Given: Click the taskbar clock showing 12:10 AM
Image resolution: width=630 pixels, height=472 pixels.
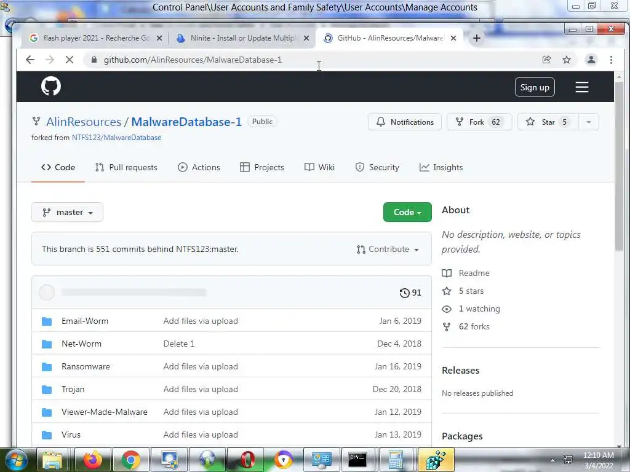Looking at the screenshot, I should pos(598,460).
